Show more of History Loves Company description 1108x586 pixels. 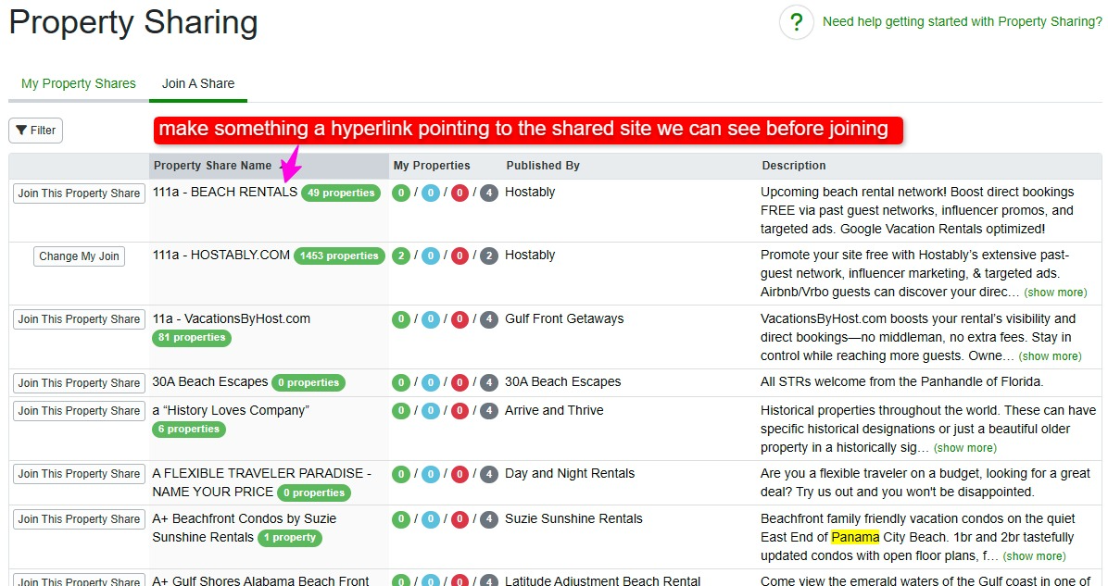(965, 448)
